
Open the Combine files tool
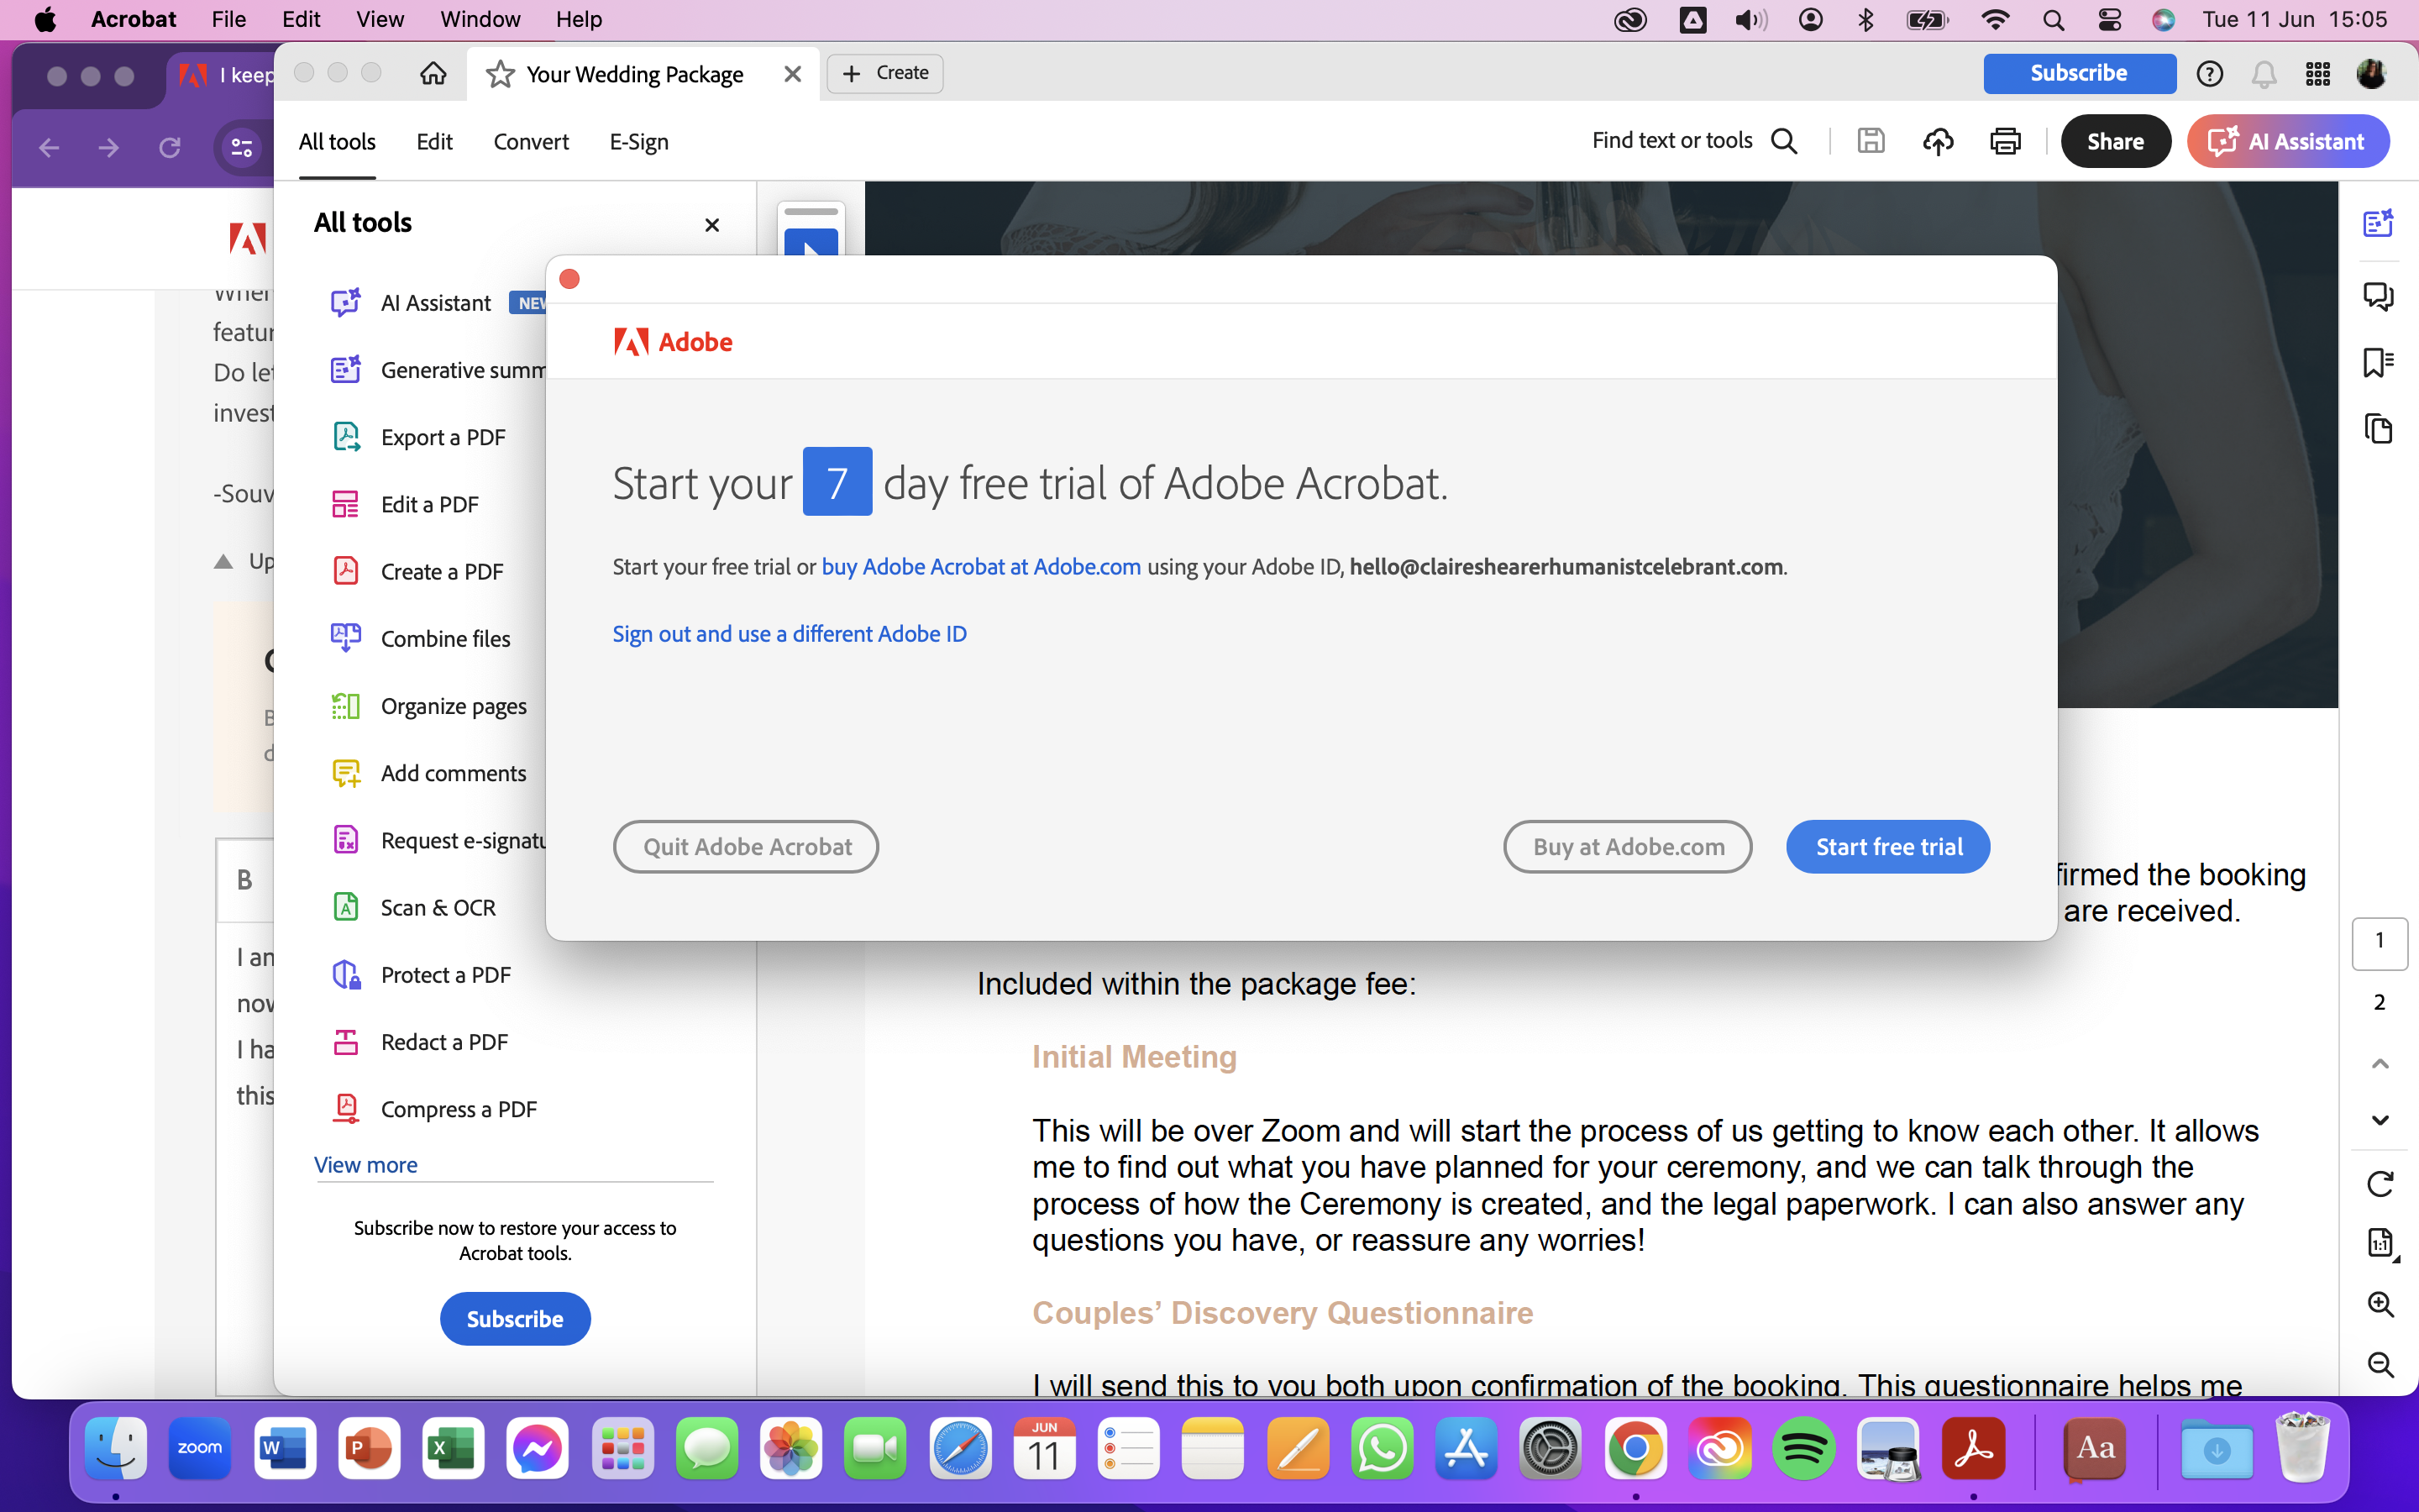point(446,638)
